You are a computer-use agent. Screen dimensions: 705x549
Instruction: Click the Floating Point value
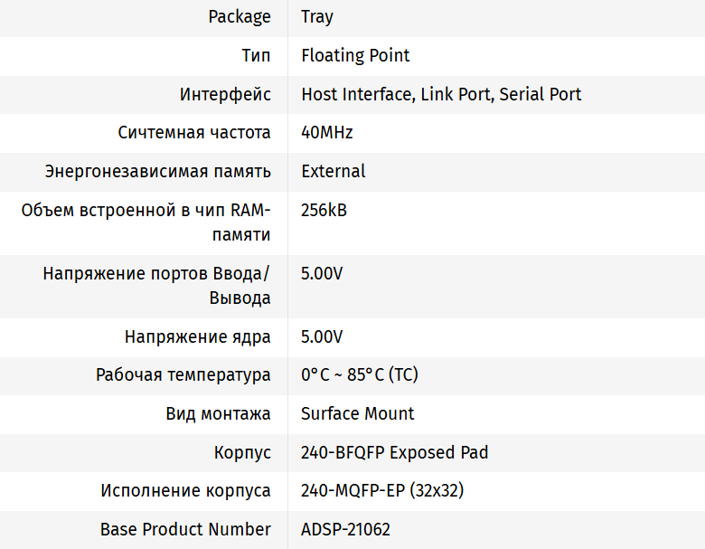[355, 55]
